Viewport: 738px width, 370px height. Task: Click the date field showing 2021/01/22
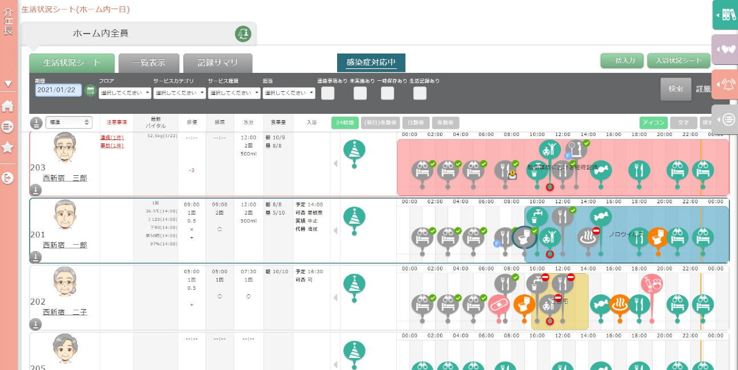[x=59, y=91]
